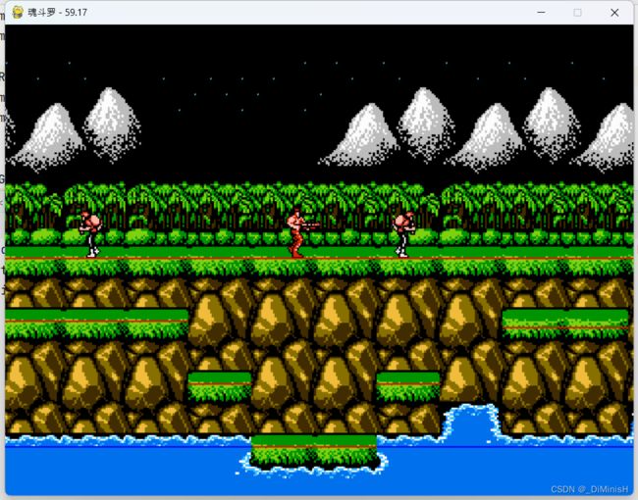638x500 pixels.
Task: Click the enemy soldier on the left
Action: [90, 234]
